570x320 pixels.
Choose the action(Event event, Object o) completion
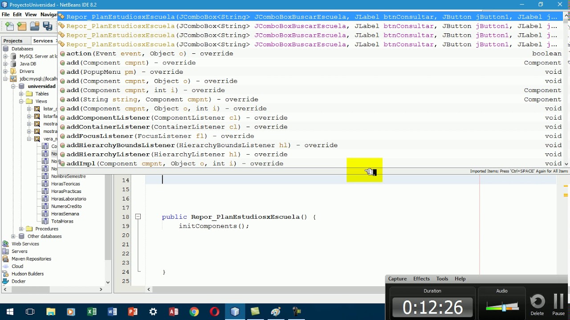click(x=311, y=53)
